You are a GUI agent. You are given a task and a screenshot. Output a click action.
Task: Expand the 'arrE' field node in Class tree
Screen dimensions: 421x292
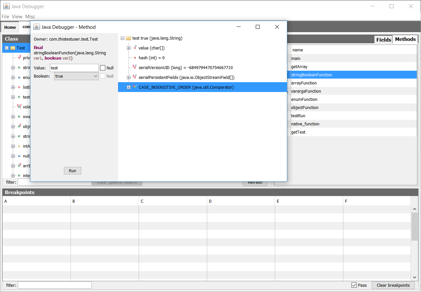(13, 166)
